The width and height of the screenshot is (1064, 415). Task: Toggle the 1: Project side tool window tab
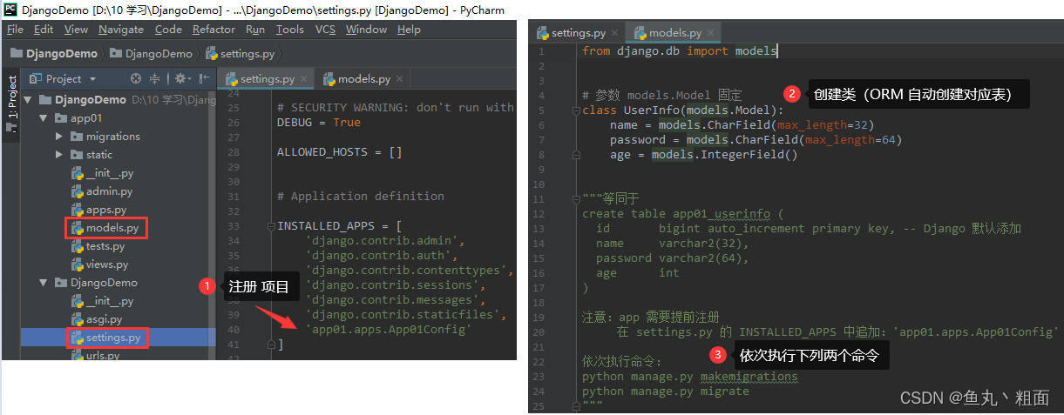tap(11, 103)
